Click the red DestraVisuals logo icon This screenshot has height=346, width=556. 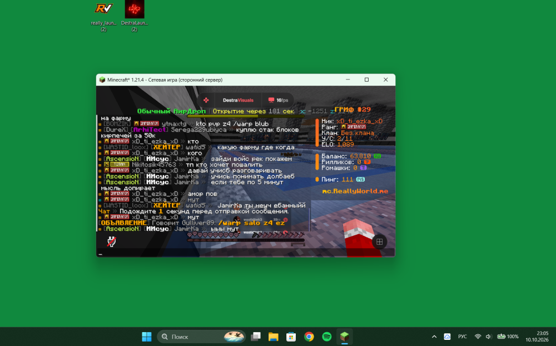(206, 100)
